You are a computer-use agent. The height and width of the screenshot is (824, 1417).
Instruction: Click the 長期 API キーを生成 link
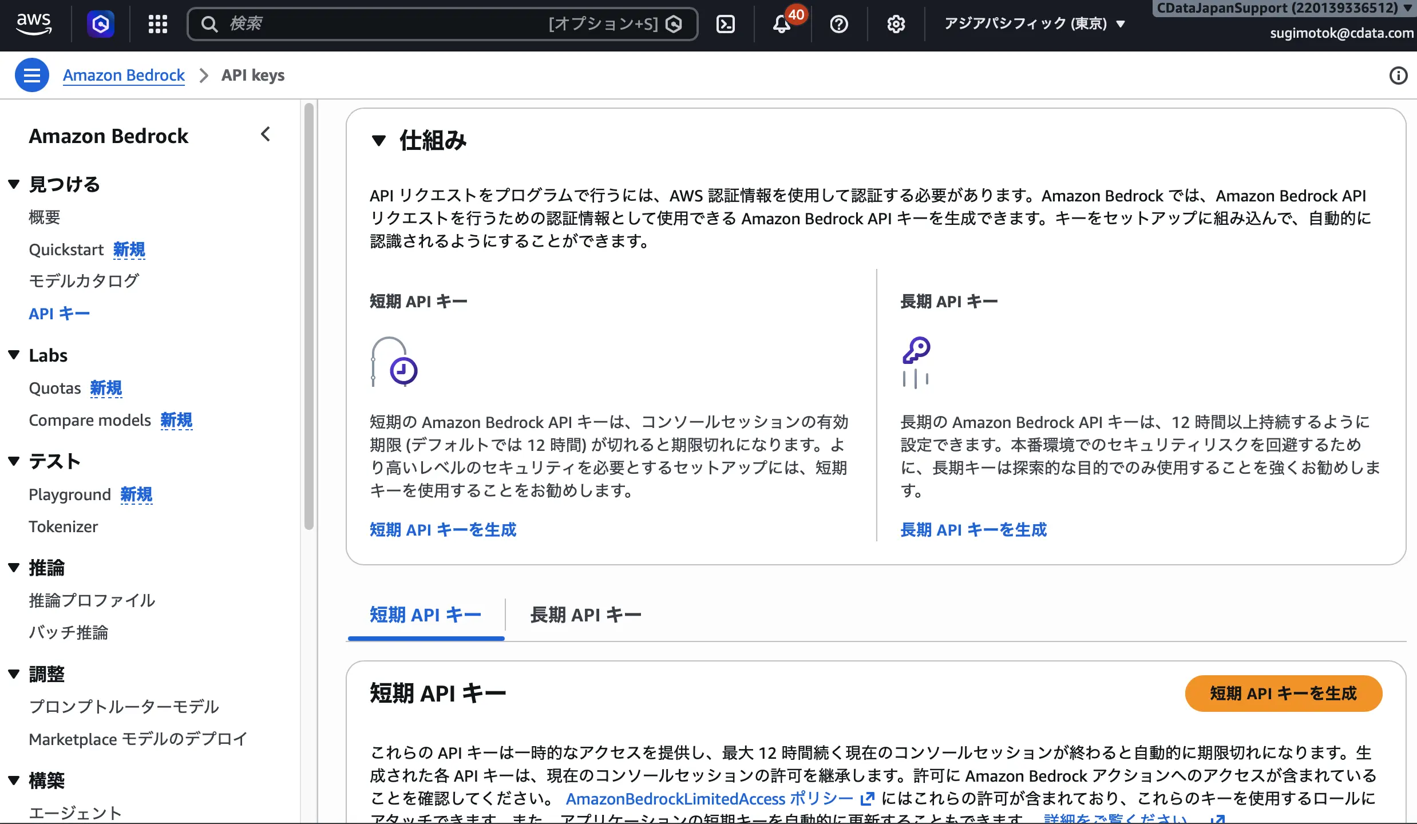point(973,530)
